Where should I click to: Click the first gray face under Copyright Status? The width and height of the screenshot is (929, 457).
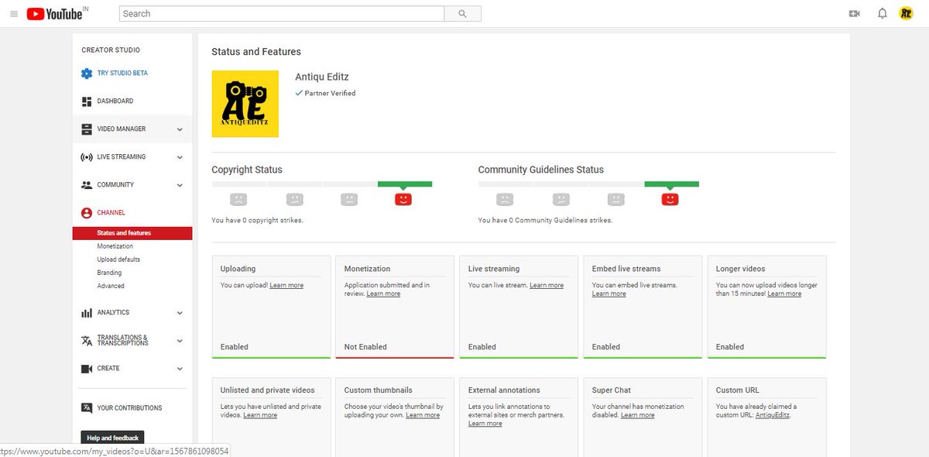tap(238, 199)
